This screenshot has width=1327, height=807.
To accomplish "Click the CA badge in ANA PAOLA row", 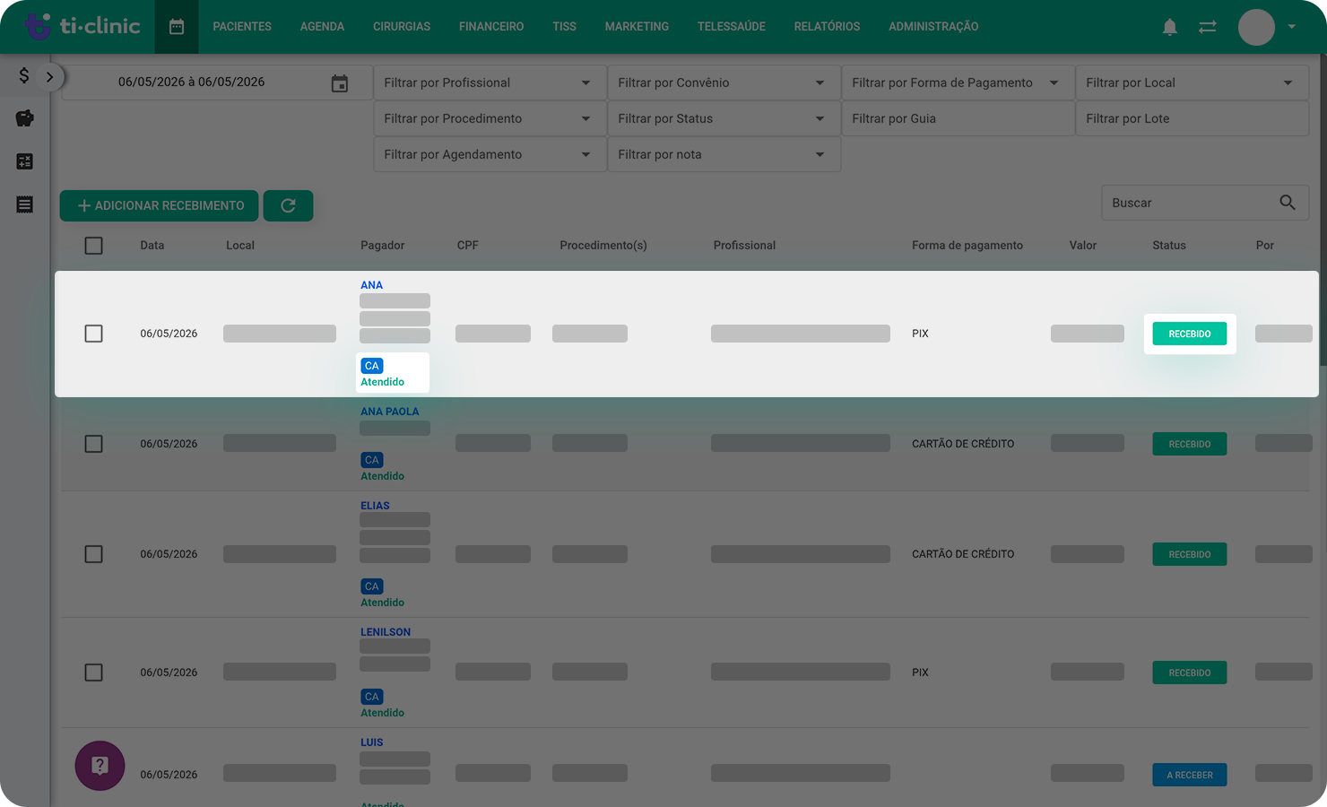I will pos(372,460).
